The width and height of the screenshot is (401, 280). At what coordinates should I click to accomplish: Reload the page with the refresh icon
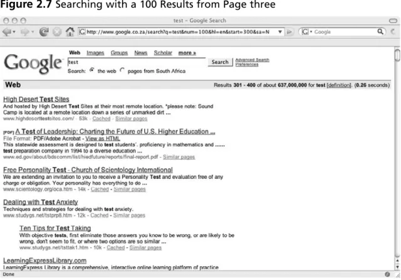point(44,32)
